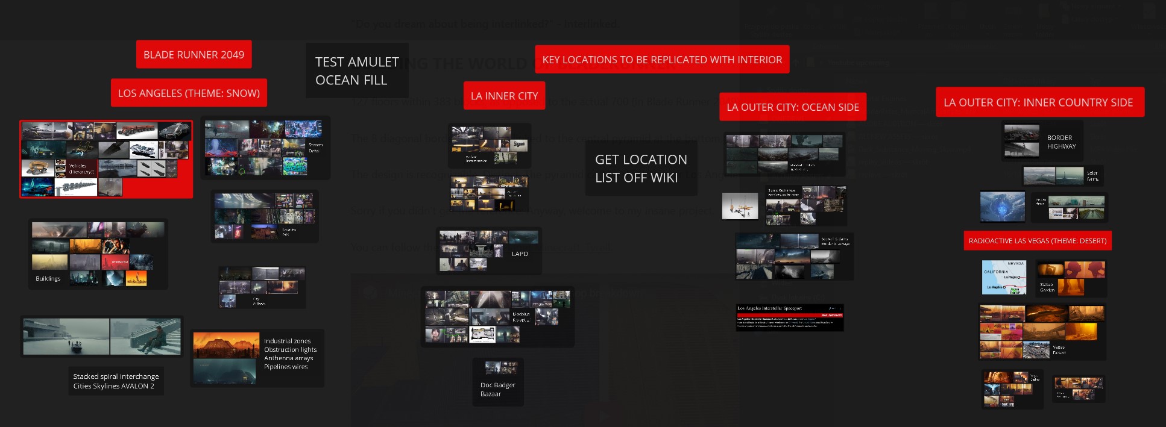Click the California Nevada map image

tap(1003, 278)
